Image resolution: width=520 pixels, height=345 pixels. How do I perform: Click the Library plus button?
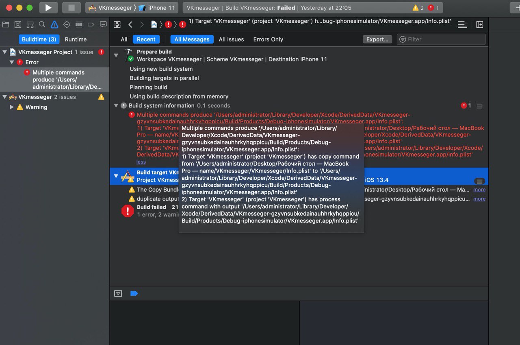point(515,8)
